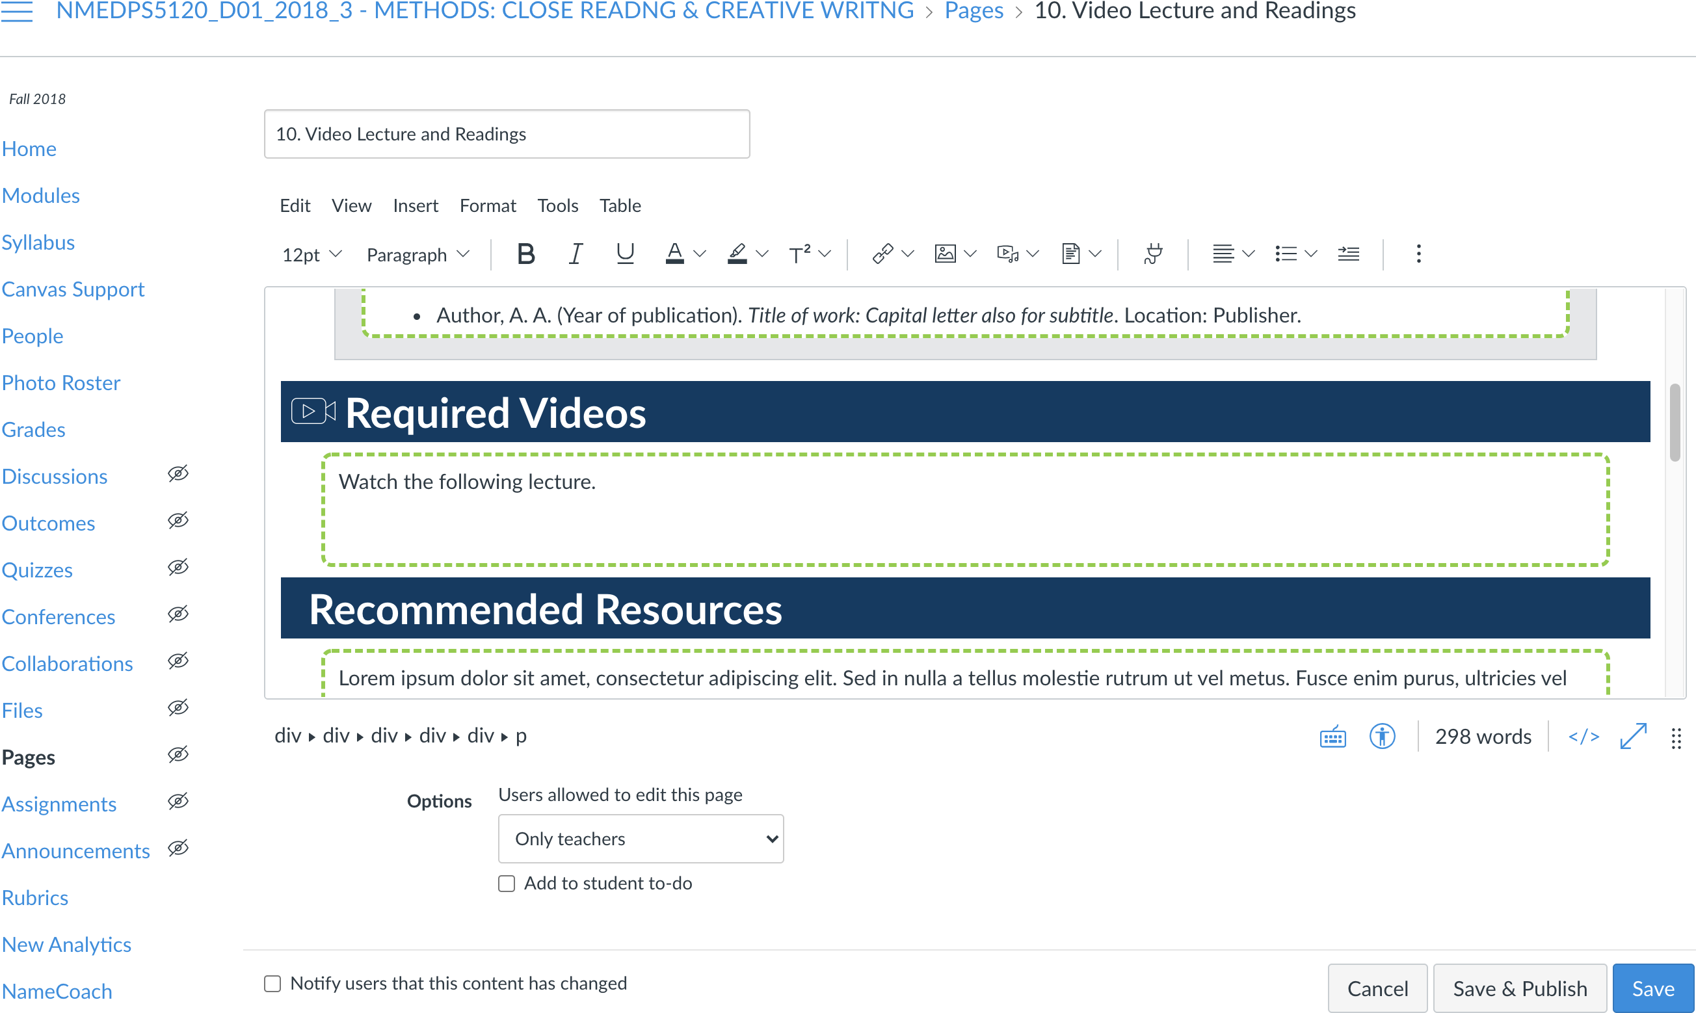Image resolution: width=1696 pixels, height=1013 pixels.
Task: Expand the image options dropdown arrow
Action: click(970, 254)
